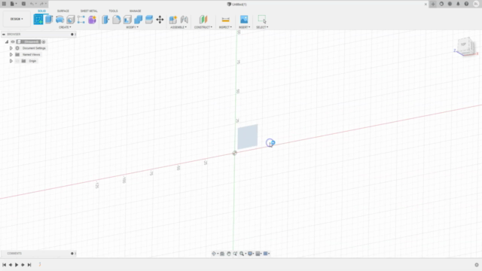This screenshot has width=482, height=271.
Task: Select the Revolve tool
Action: (x=59, y=20)
